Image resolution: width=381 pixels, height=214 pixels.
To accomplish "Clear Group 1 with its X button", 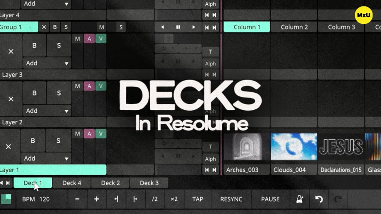I will [44, 27].
